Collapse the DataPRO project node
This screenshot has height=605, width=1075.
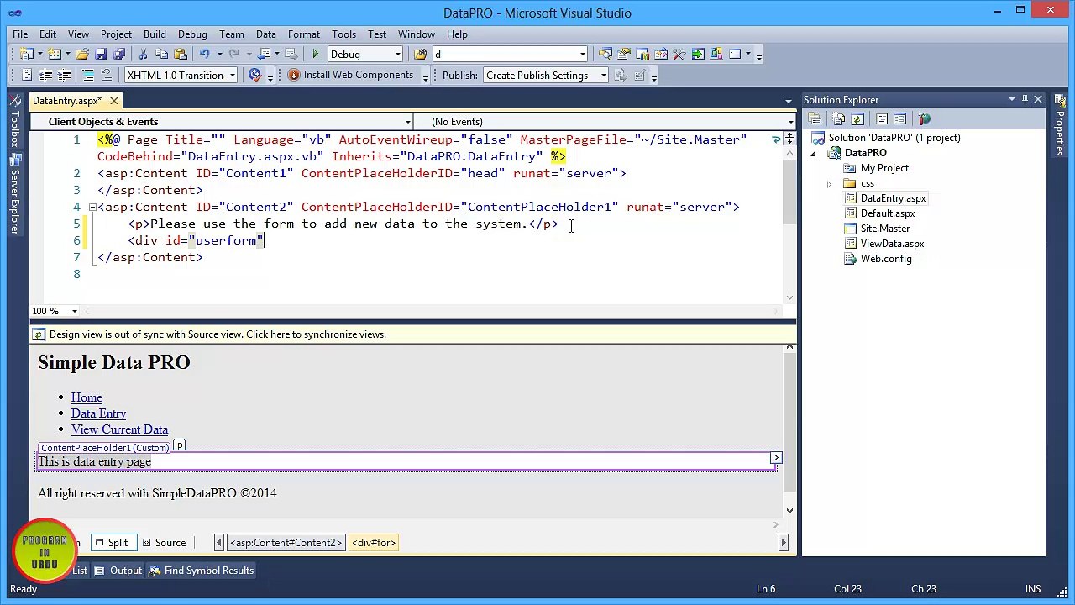click(813, 153)
